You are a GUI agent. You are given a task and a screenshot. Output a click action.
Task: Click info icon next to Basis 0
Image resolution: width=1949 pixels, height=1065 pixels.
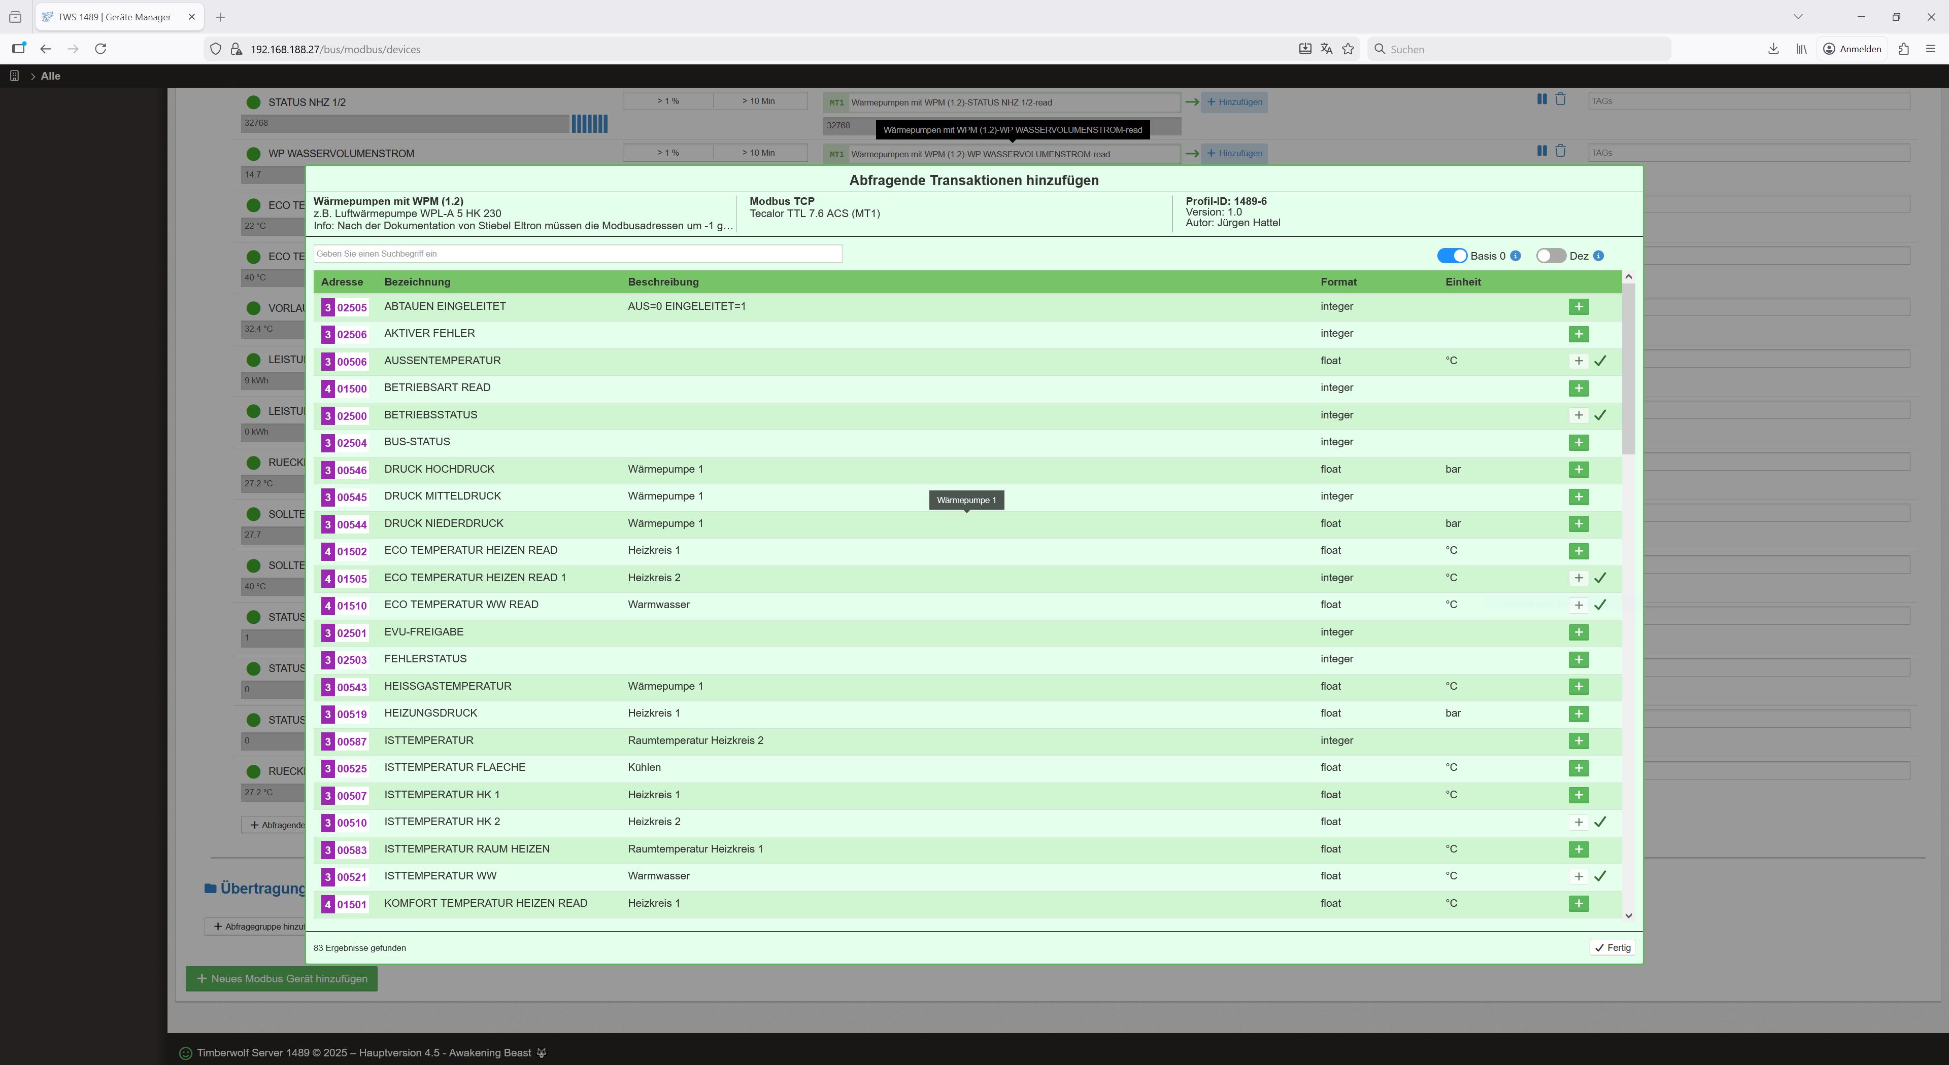(x=1516, y=256)
